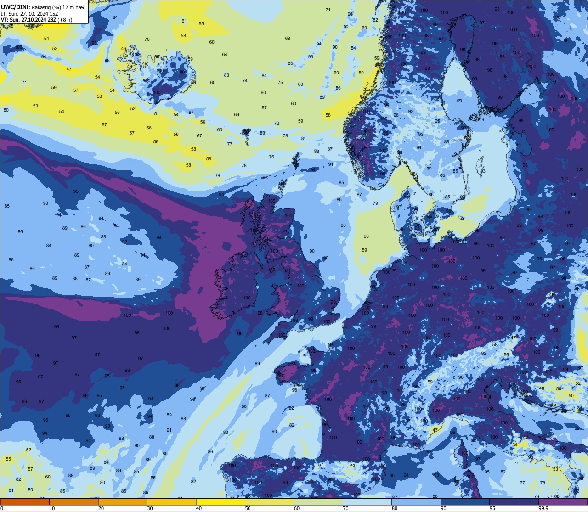Click the 'VT: Sun. 27.10.2024 23Z (+8 h)' line
The image size is (588, 512).
point(36,20)
